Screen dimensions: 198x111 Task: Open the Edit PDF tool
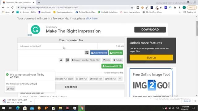111,79
